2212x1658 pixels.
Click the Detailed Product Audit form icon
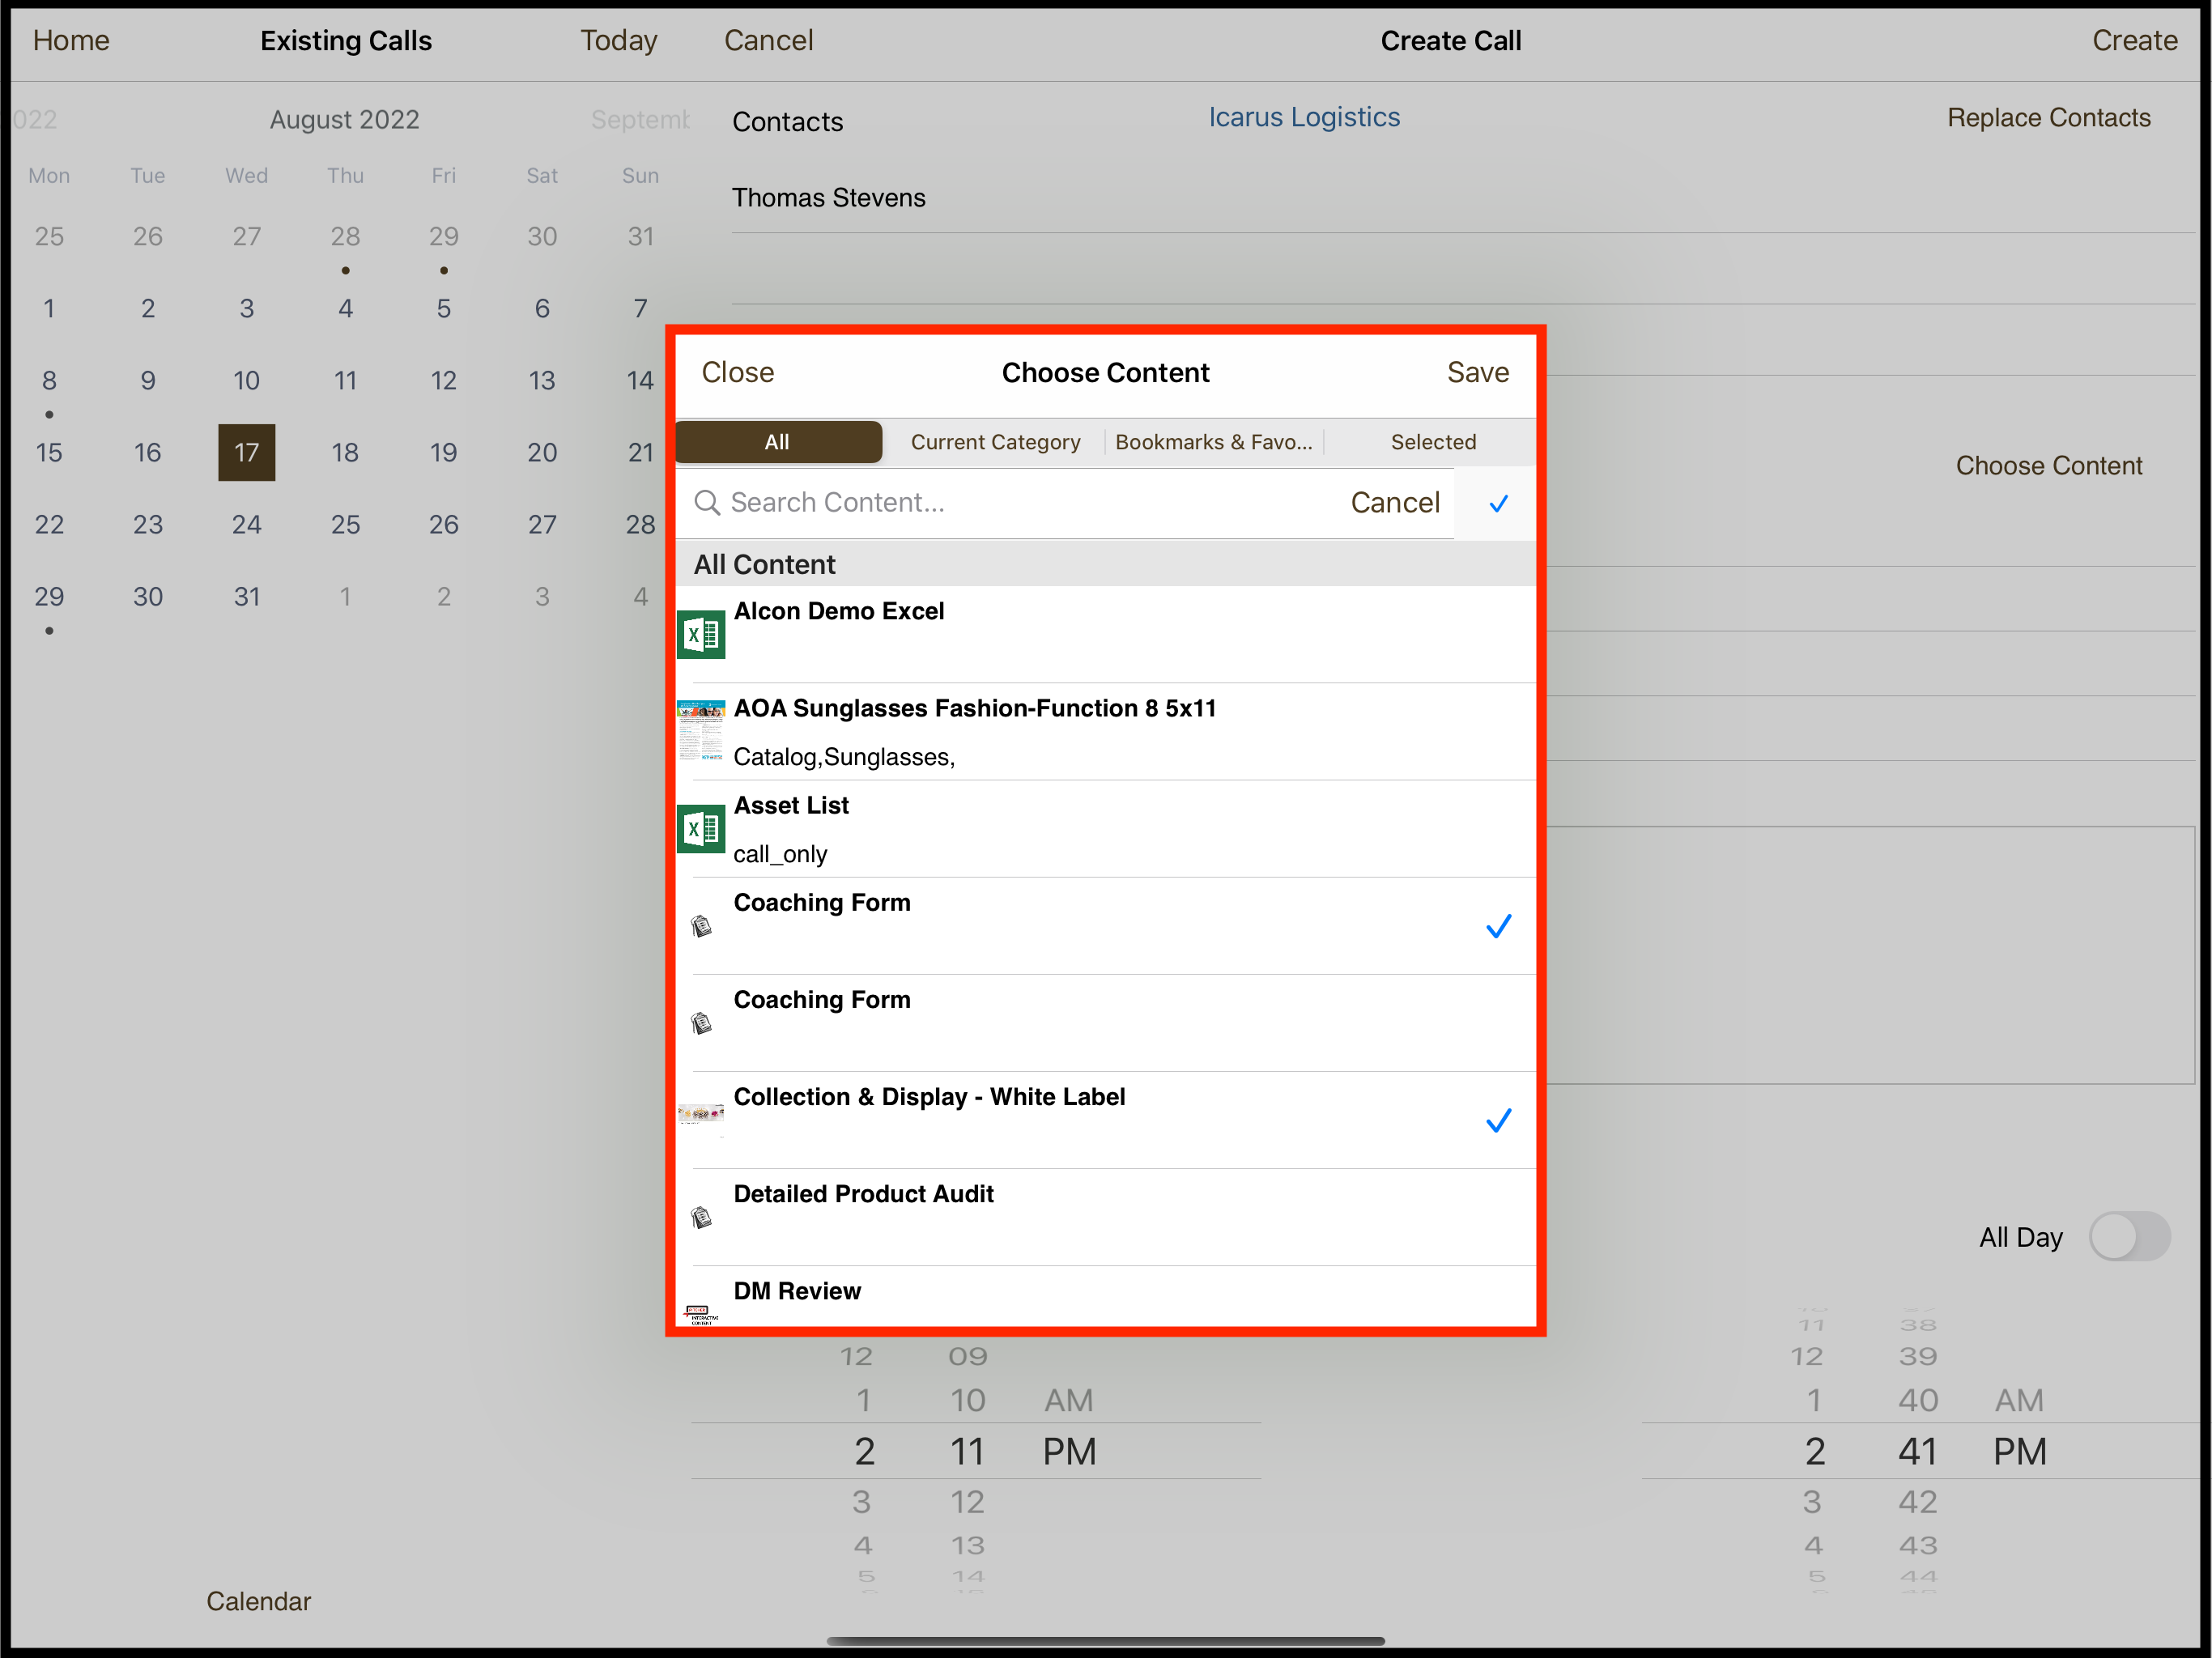701,1217
